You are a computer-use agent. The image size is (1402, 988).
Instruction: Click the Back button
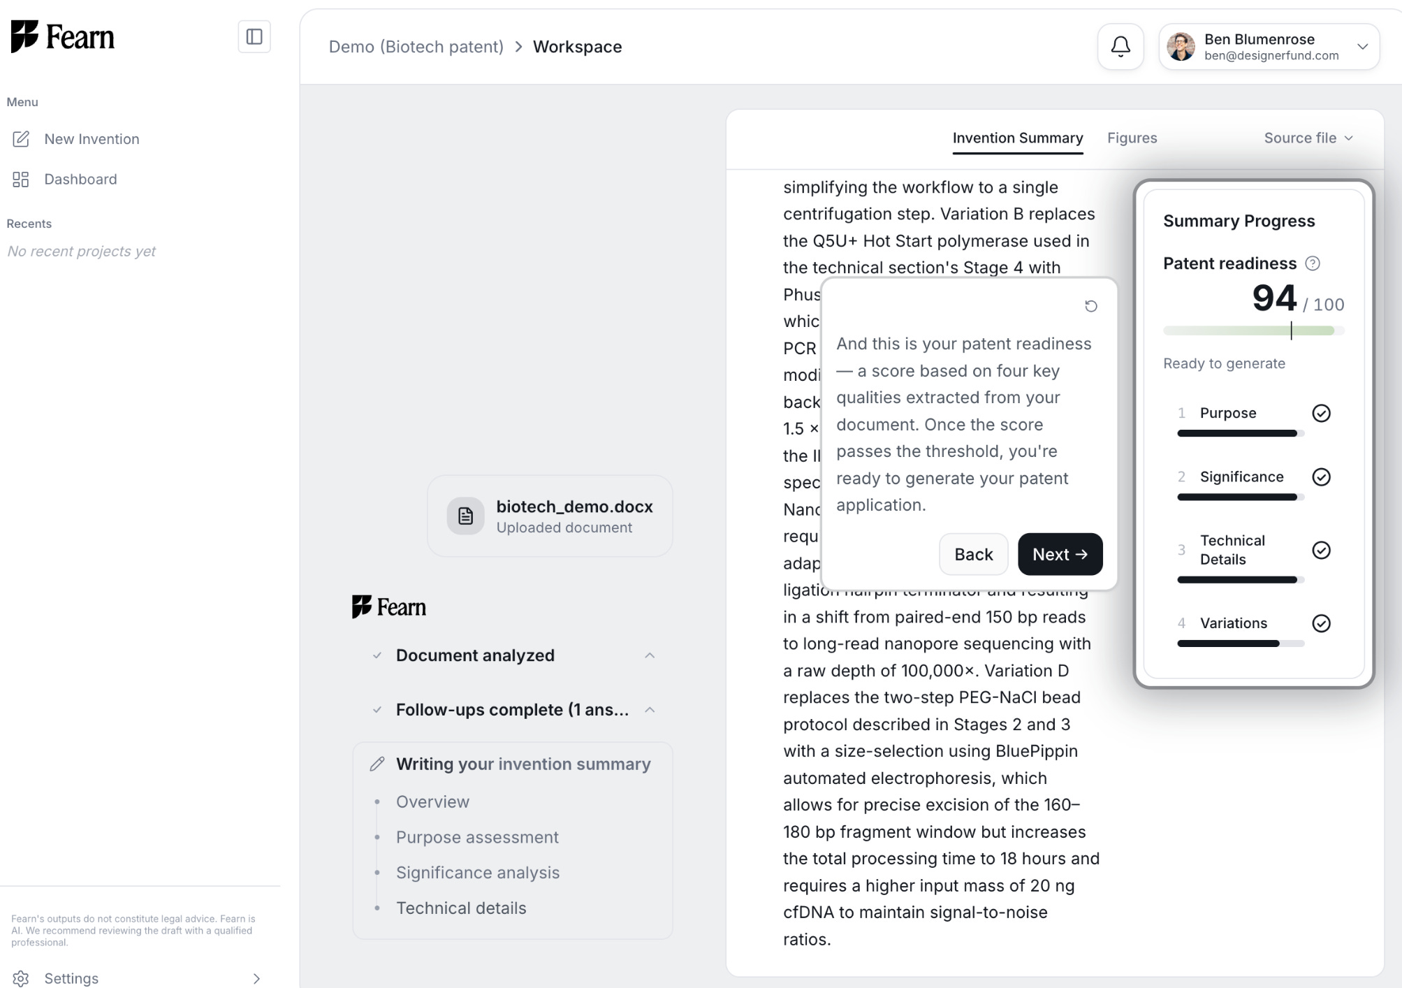point(973,554)
